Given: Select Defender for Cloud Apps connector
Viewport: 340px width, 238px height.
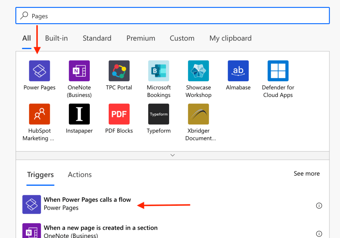Looking at the screenshot, I should 278,71.
